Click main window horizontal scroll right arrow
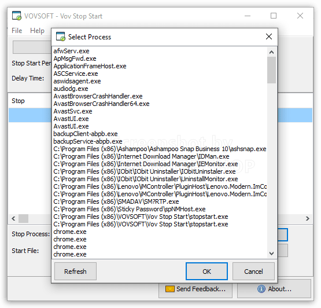This screenshot has width=321, height=308. point(308,218)
